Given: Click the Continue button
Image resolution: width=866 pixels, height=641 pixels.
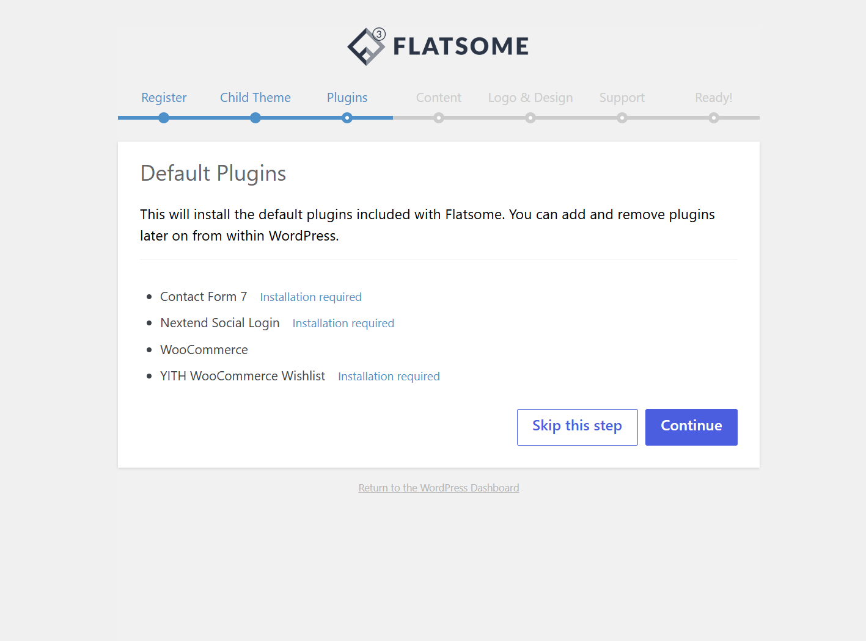Looking at the screenshot, I should 691,427.
